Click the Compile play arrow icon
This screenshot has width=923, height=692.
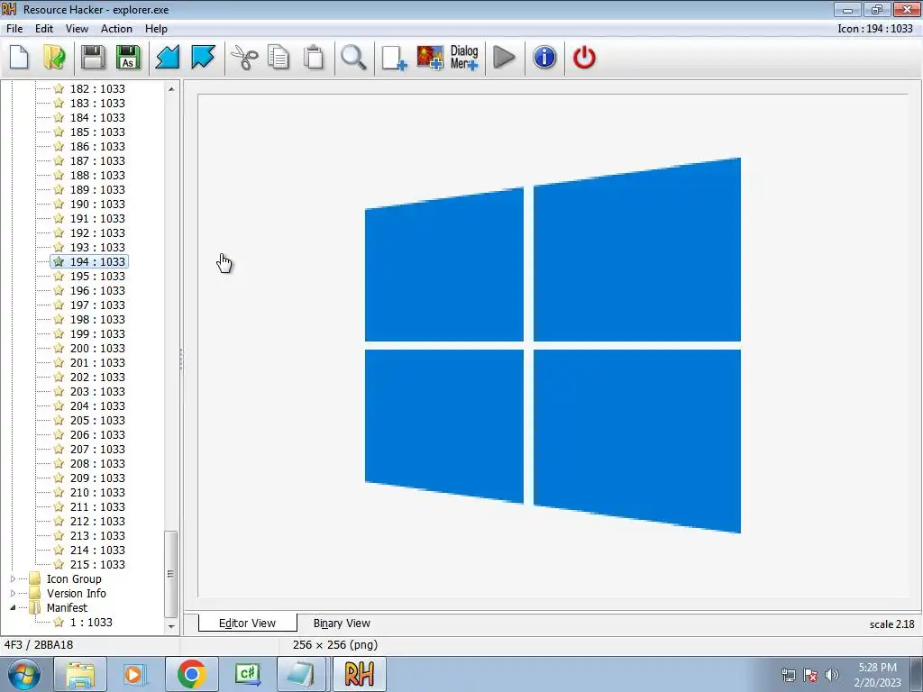pos(504,58)
